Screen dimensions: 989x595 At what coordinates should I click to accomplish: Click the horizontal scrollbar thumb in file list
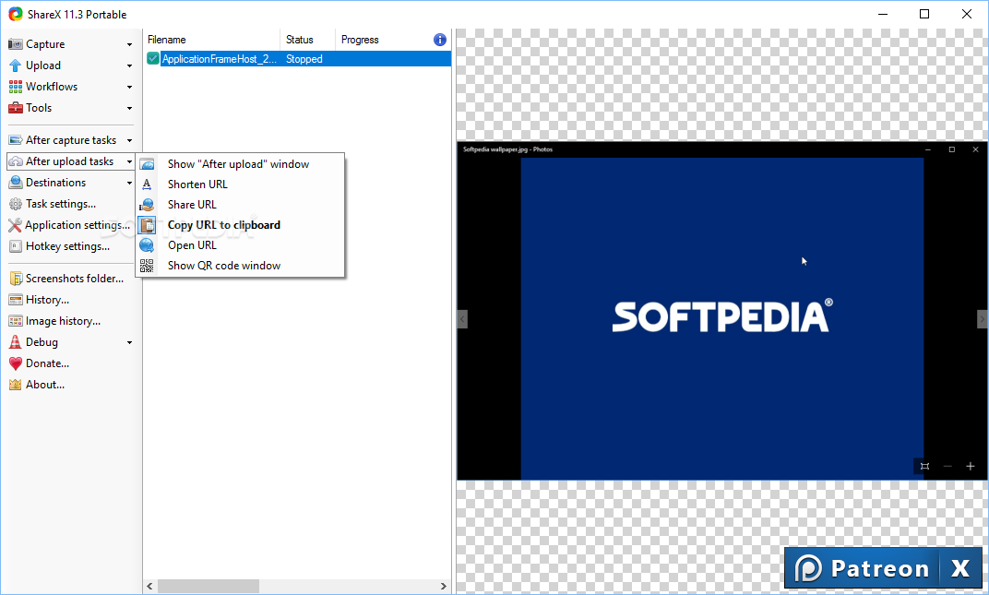point(209,586)
